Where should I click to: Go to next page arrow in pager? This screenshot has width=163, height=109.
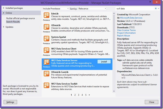(89, 95)
